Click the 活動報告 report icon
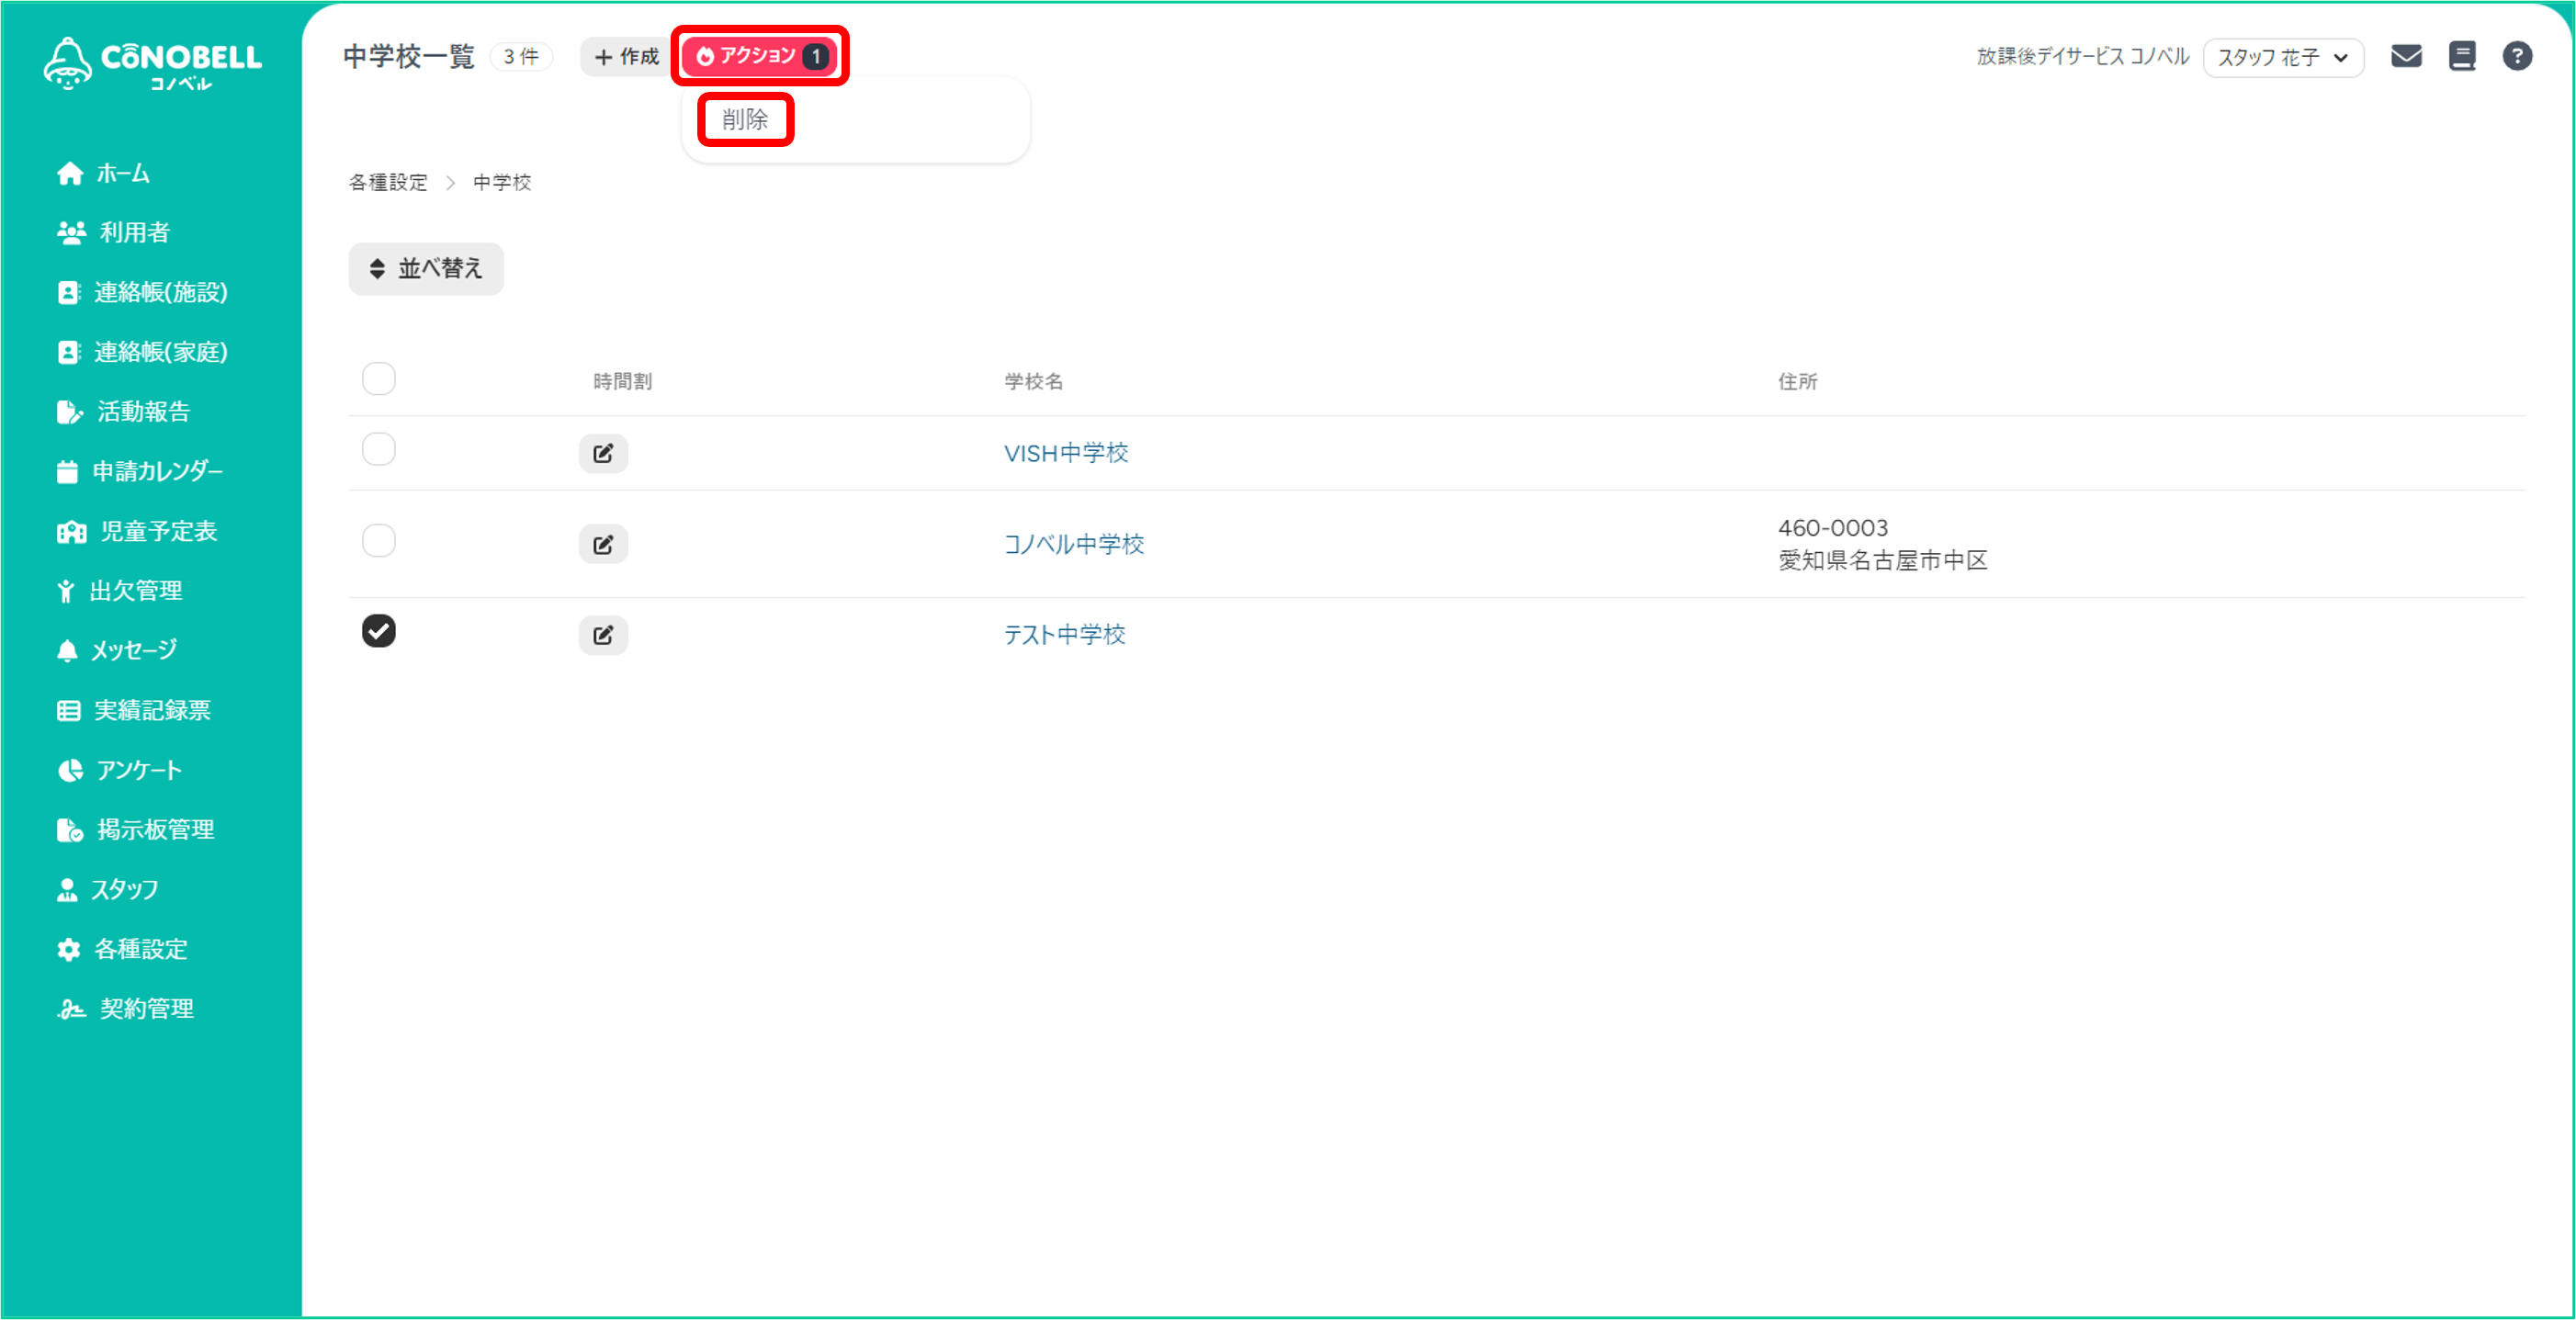2576x1320 pixels. point(69,412)
